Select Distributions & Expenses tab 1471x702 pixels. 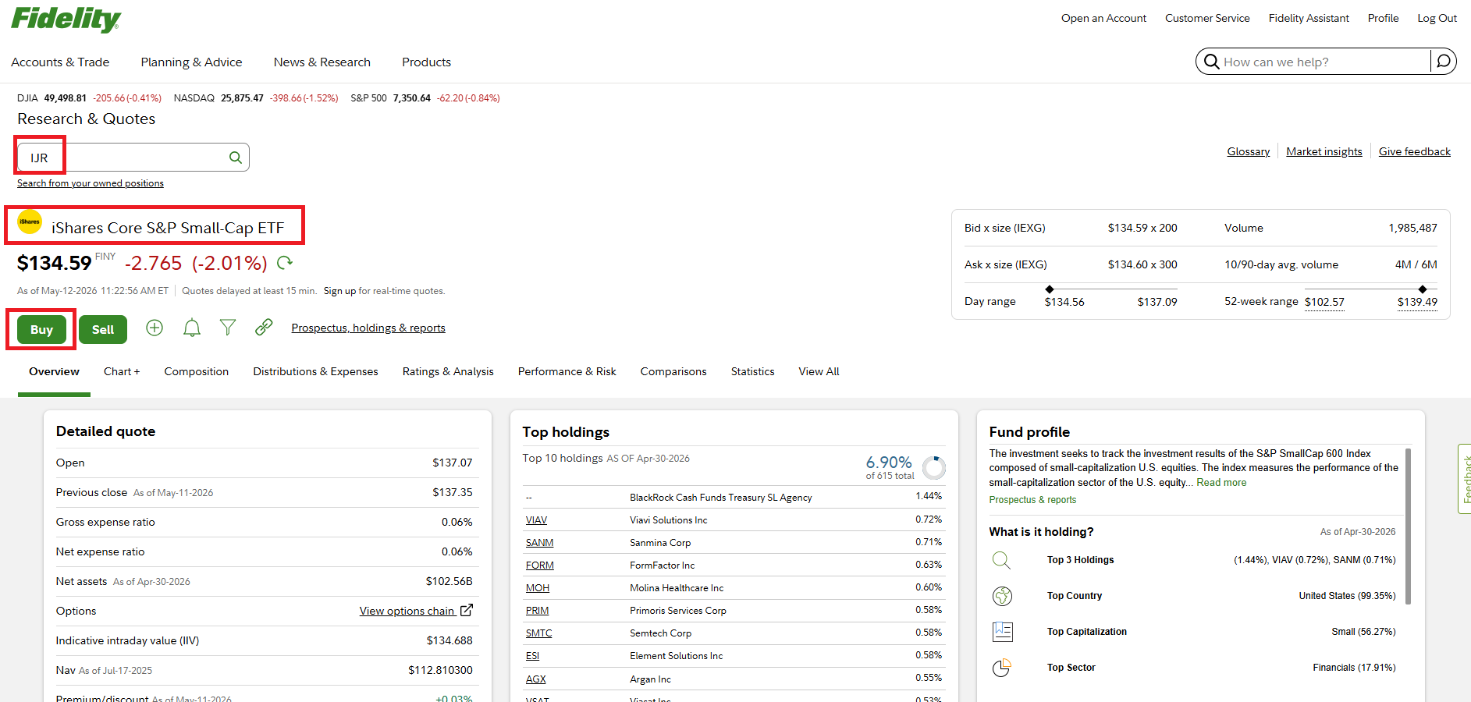point(315,371)
